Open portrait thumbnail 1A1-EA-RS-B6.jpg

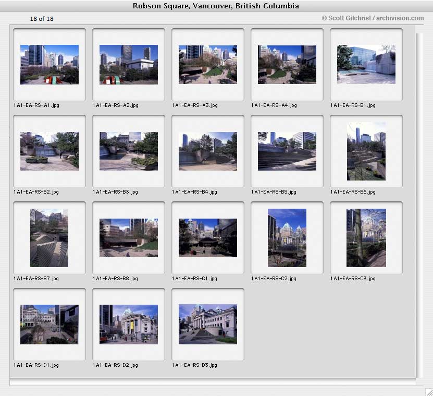pos(366,151)
